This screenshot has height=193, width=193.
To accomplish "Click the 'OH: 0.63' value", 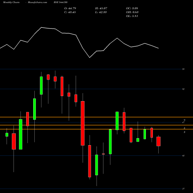I will 132,12.
